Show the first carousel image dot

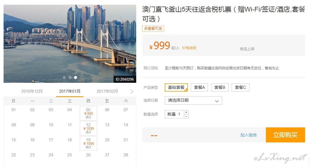point(64,77)
